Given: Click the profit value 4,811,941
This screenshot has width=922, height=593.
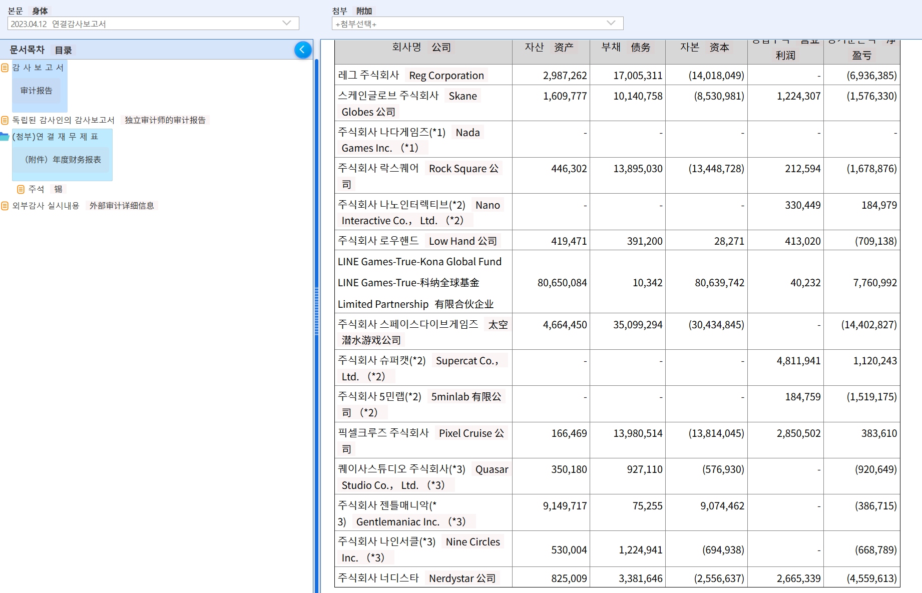Looking at the screenshot, I should [799, 361].
